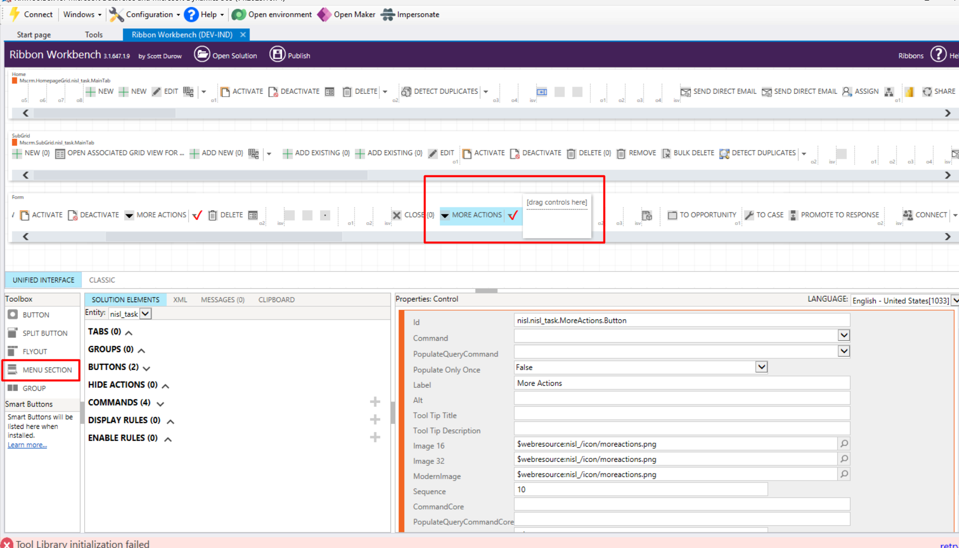Open the Populate Only Once dropdown
The image size is (959, 548).
pos(761,367)
